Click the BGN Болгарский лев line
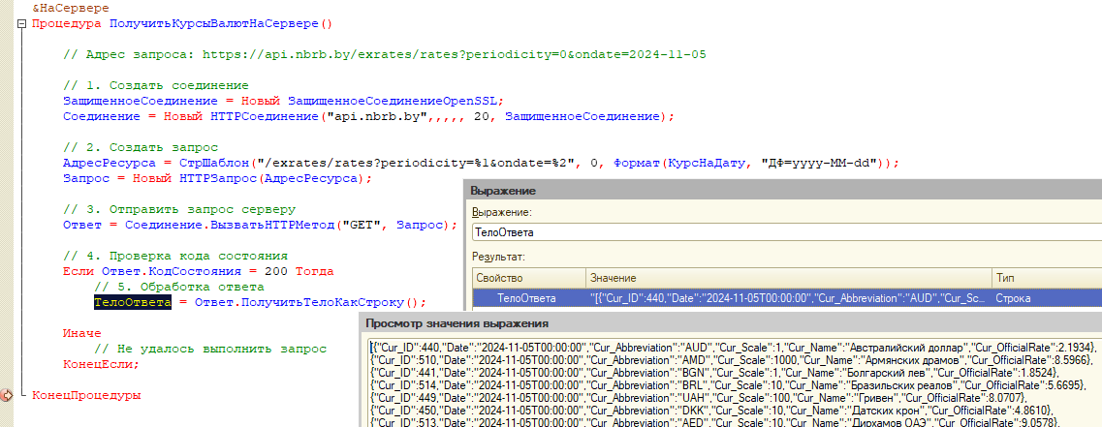Image resolution: width=1102 pixels, height=427 pixels. tap(711, 372)
